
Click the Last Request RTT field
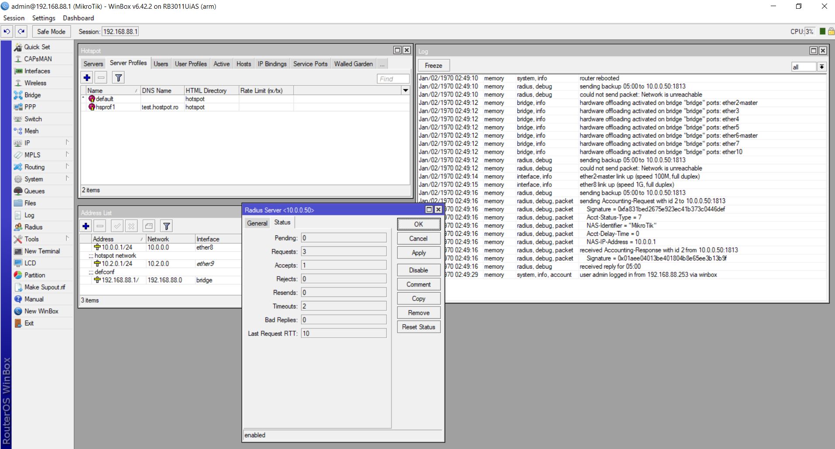(344, 333)
